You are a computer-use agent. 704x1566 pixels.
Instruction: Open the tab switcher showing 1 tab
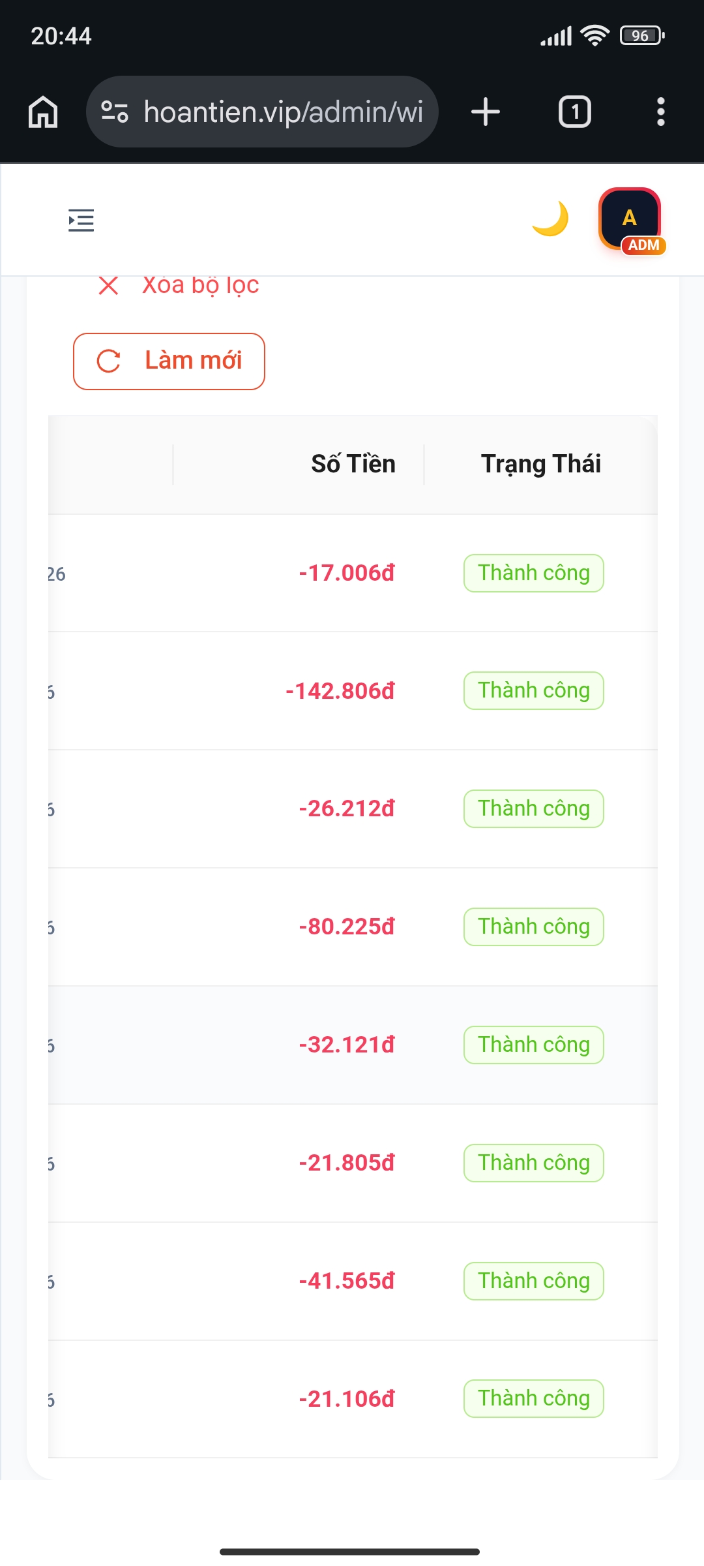coord(575,112)
